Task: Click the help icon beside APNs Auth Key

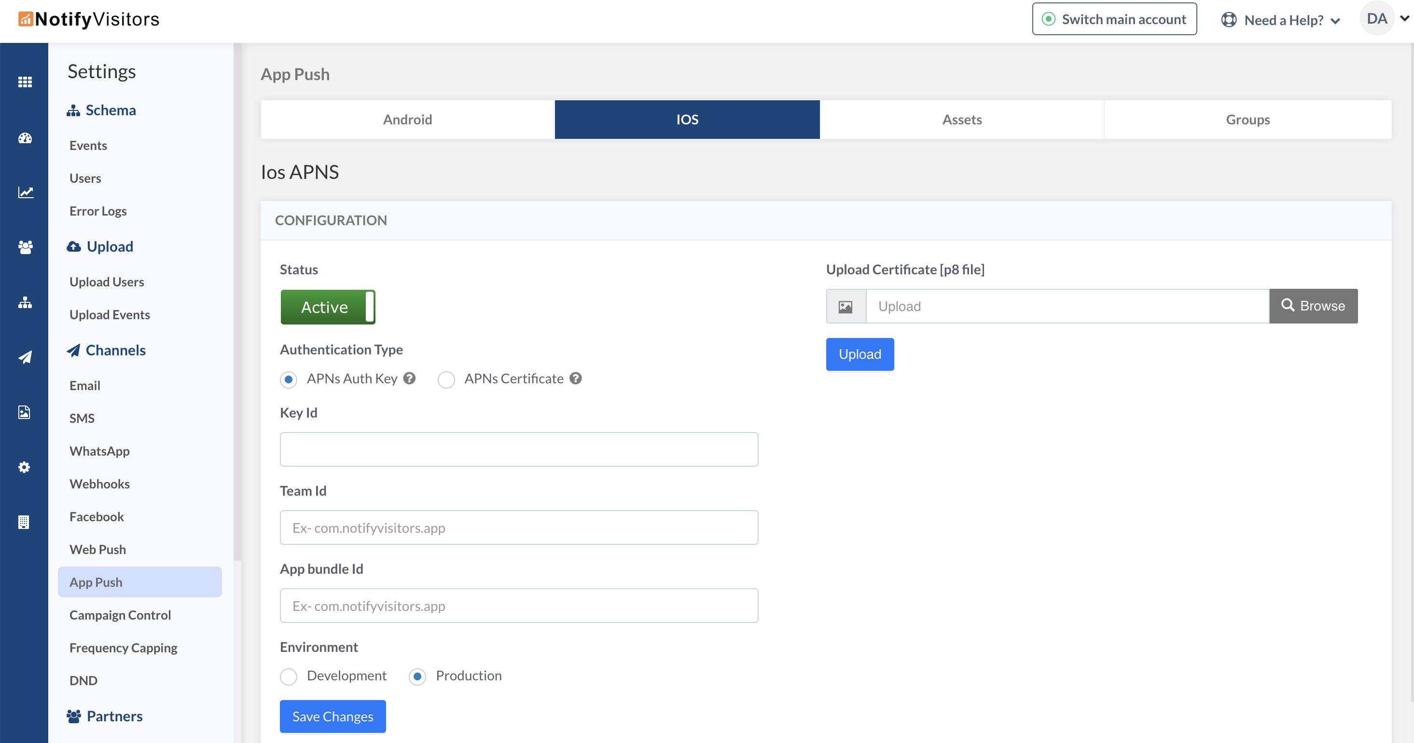Action: [410, 378]
